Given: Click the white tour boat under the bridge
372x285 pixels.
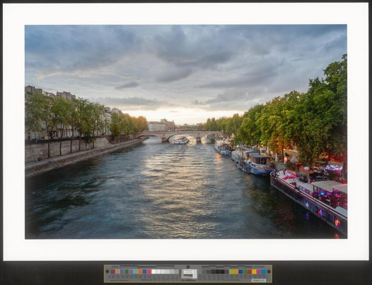Looking at the screenshot, I should tap(181, 140).
